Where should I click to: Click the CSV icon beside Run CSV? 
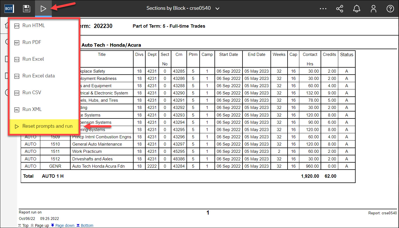click(17, 93)
